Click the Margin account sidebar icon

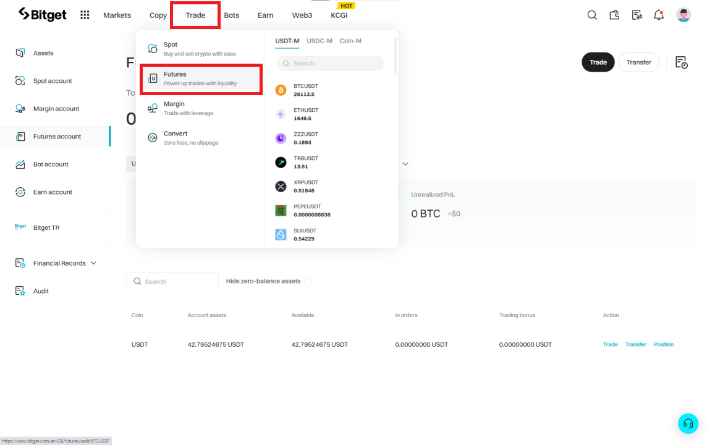tap(20, 109)
